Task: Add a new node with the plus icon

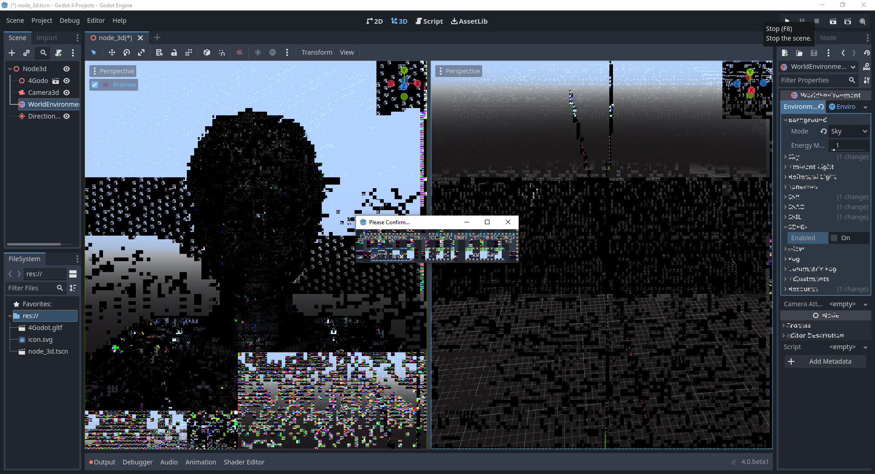Action: [12, 53]
